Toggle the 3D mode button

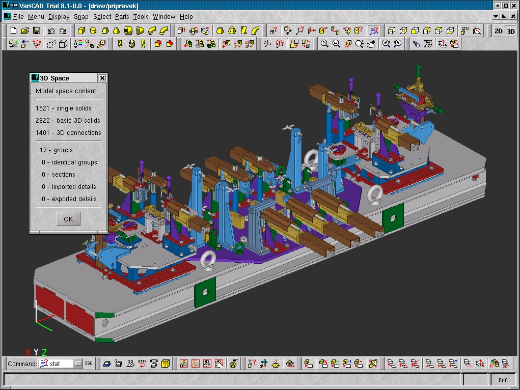pyautogui.click(x=510, y=31)
